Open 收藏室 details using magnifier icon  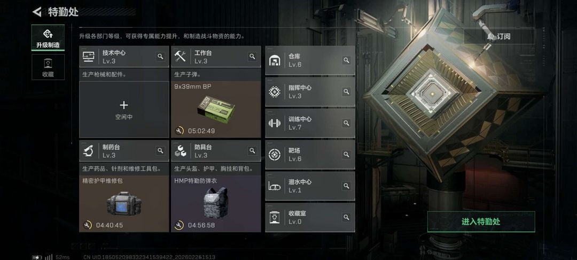pyautogui.click(x=346, y=217)
